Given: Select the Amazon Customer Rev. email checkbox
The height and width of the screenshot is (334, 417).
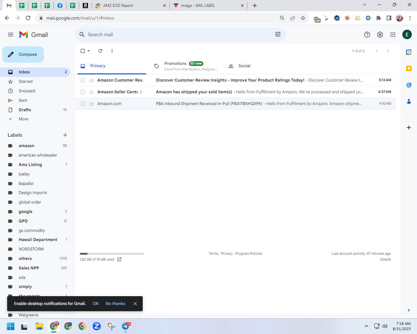Looking at the screenshot, I should [x=83, y=80].
